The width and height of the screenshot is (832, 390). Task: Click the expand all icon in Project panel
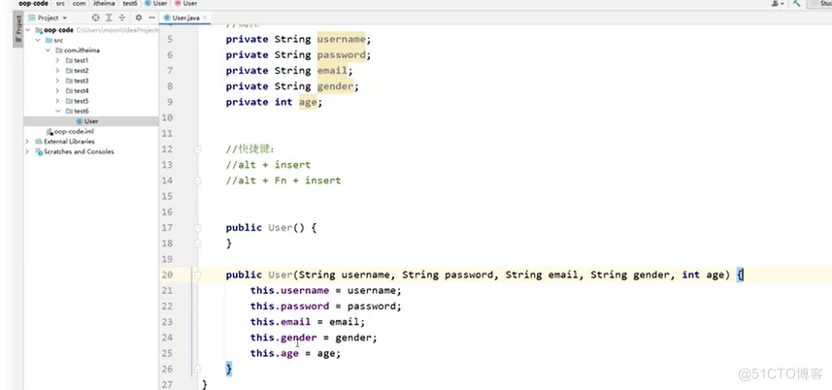click(x=109, y=17)
